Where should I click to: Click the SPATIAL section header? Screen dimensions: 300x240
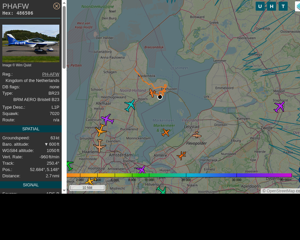(x=31, y=129)
